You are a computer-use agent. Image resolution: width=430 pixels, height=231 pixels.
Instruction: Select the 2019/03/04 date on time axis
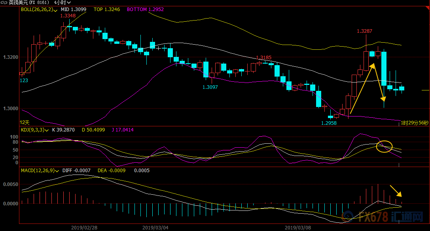click(x=155, y=227)
